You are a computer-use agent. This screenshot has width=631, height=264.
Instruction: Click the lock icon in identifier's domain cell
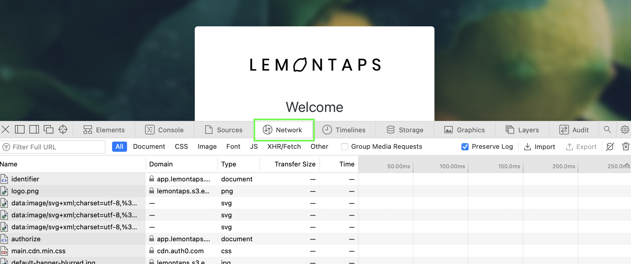[152, 179]
